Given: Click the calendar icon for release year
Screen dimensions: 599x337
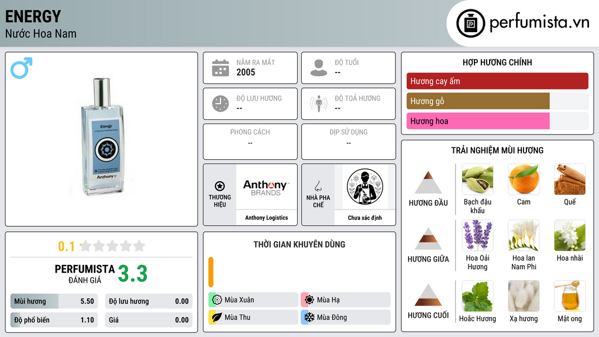Looking at the screenshot, I should (221, 68).
